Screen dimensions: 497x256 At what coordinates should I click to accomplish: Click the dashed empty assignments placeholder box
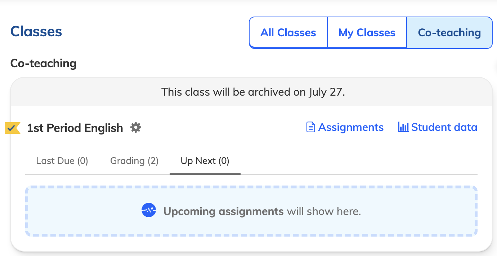(x=251, y=211)
